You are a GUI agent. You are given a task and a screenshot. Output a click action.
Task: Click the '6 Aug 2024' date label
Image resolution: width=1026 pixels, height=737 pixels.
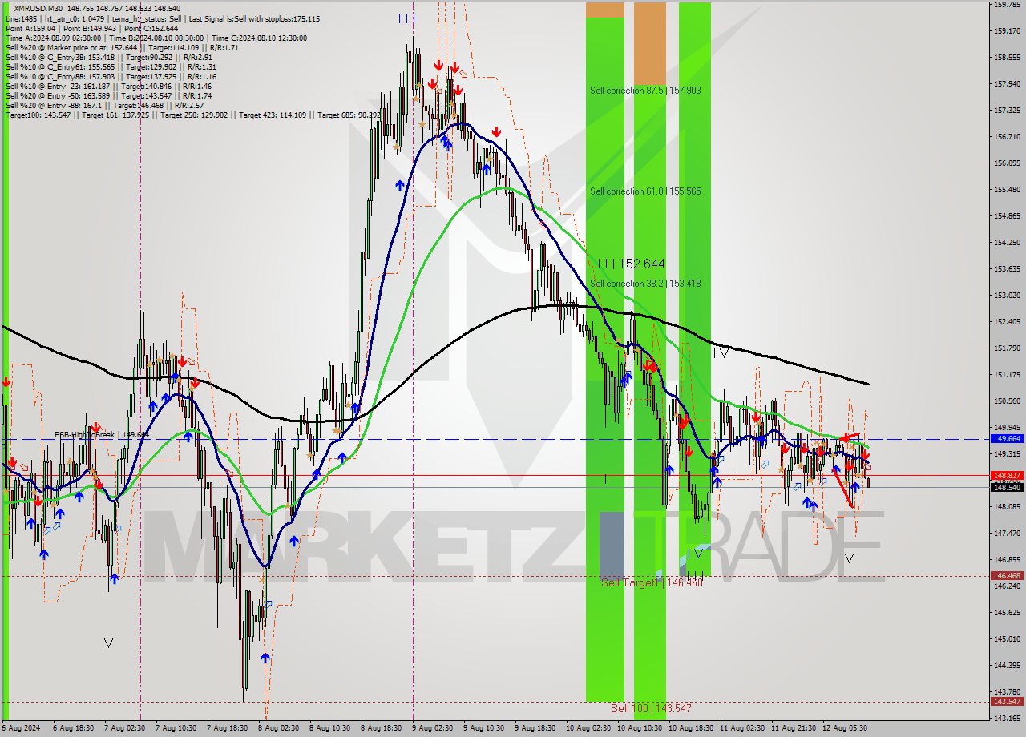22,728
